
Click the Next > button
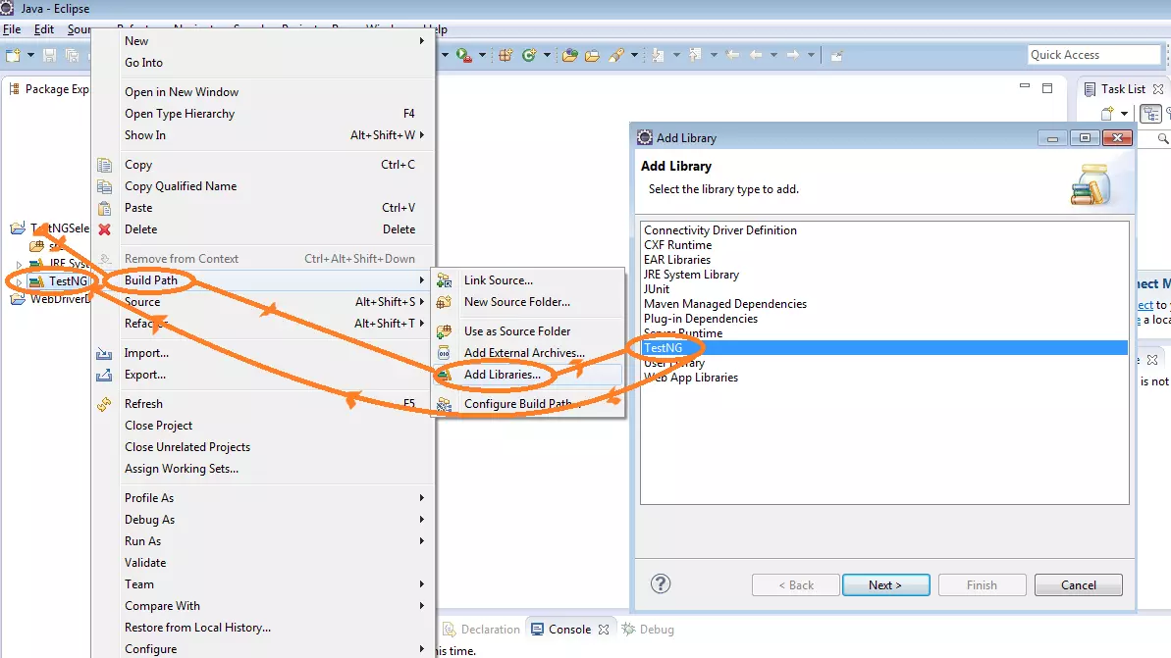[x=885, y=584]
